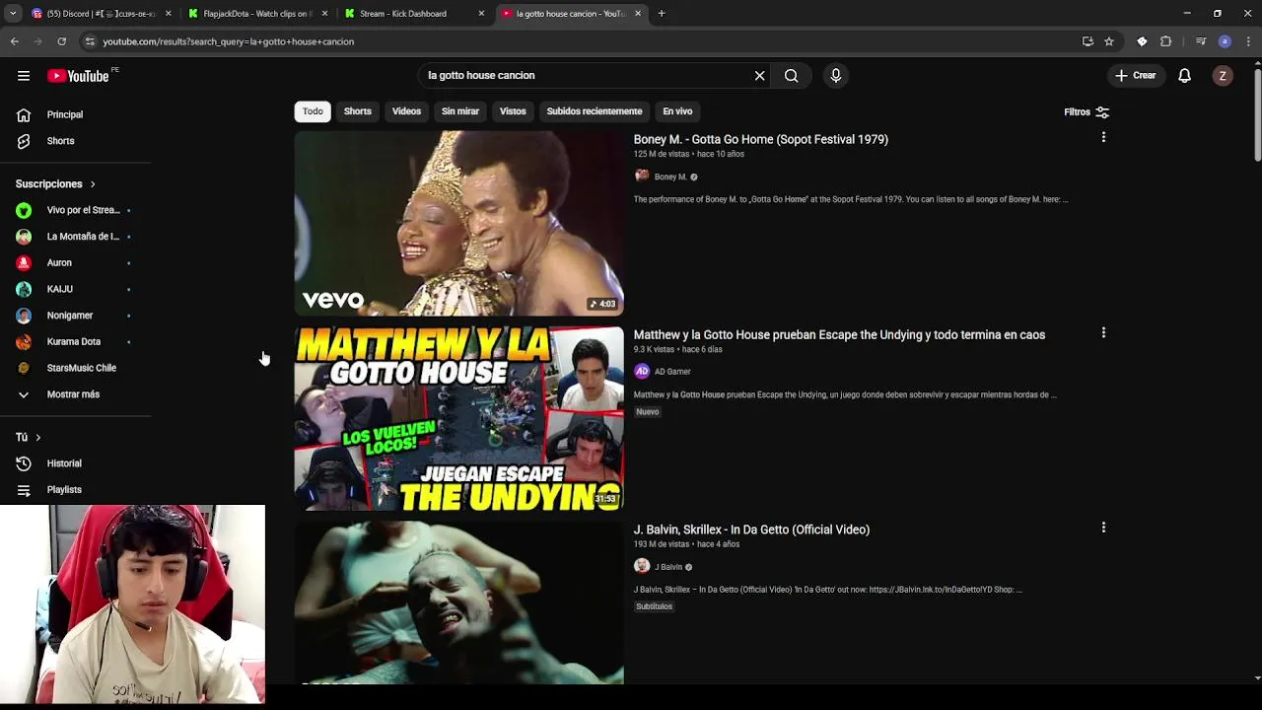Reload the page

pos(61,41)
